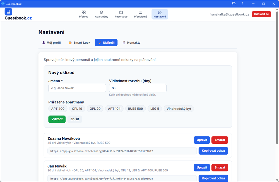Click the Zuzana Nováková name heading
This screenshot has width=279, height=182.
(64, 138)
